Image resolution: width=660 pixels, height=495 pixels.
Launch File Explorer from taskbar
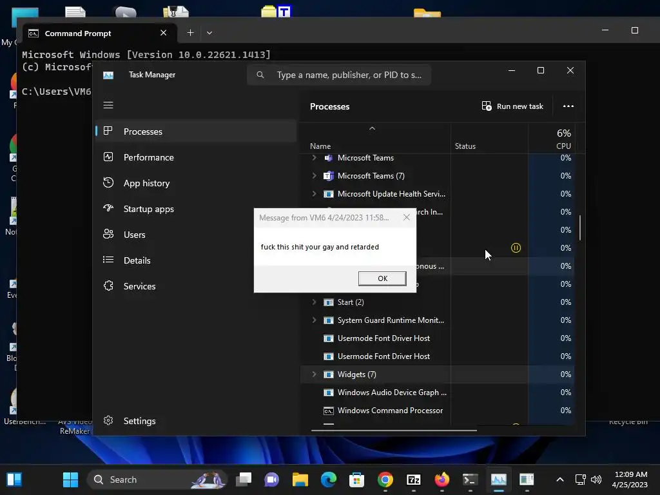pos(300,480)
